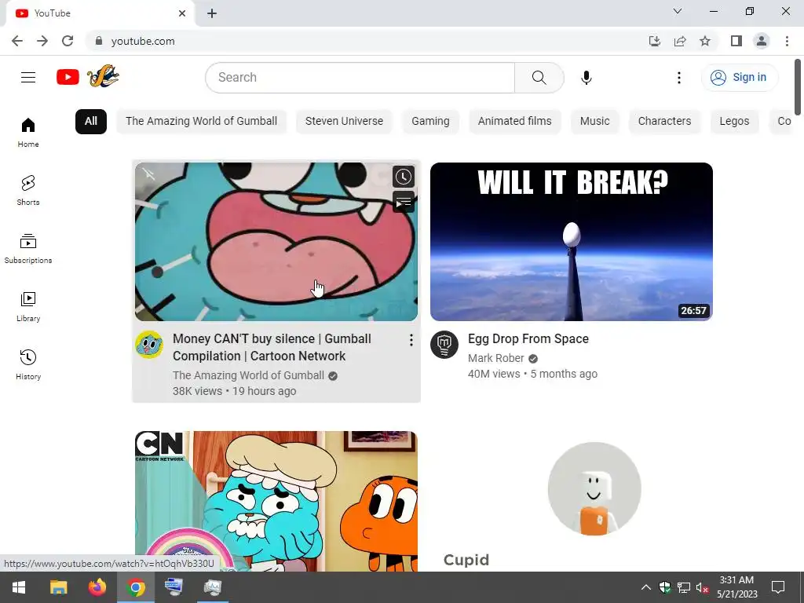Expand the tab search dropdown arrow

678,11
